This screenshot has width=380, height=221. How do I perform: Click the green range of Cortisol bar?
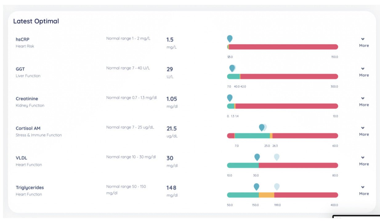pos(252,136)
